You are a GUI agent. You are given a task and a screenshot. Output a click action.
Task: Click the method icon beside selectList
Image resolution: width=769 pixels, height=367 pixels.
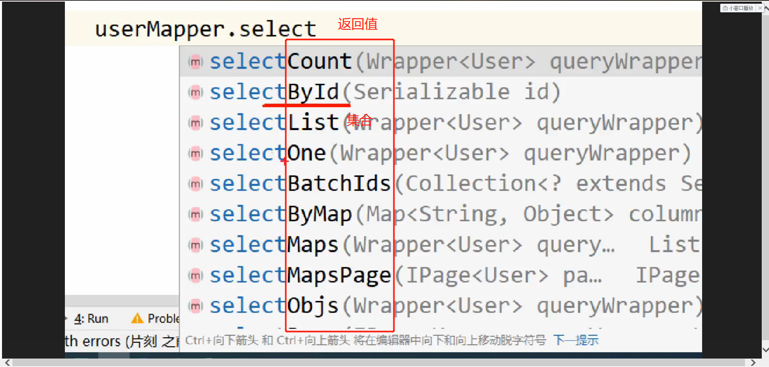click(x=195, y=123)
